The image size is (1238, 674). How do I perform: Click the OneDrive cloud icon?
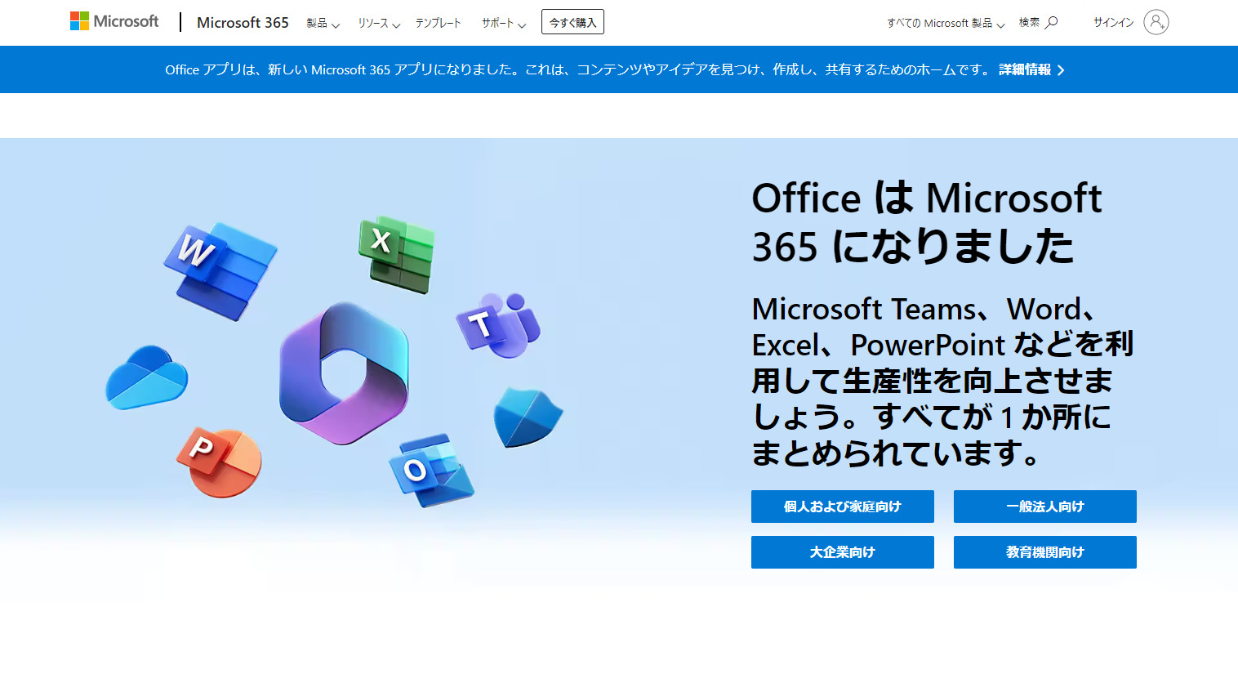pyautogui.click(x=147, y=377)
